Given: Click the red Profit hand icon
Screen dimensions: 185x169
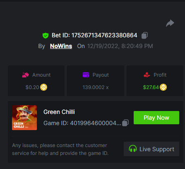Looking at the screenshot, I should pos(147,75).
